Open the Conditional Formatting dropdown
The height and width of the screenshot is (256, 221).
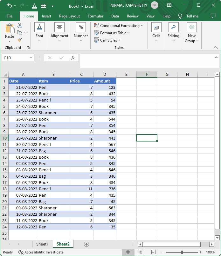point(119,26)
